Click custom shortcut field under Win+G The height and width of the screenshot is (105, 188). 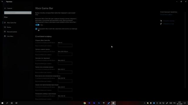tap(65, 45)
